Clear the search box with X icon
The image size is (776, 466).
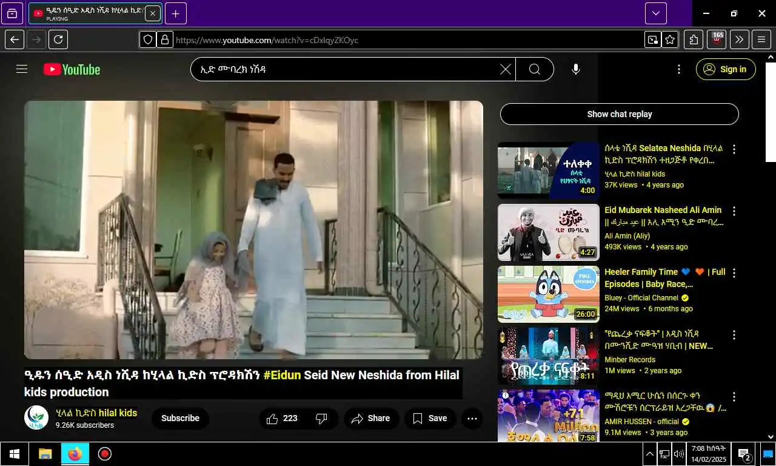coord(505,69)
